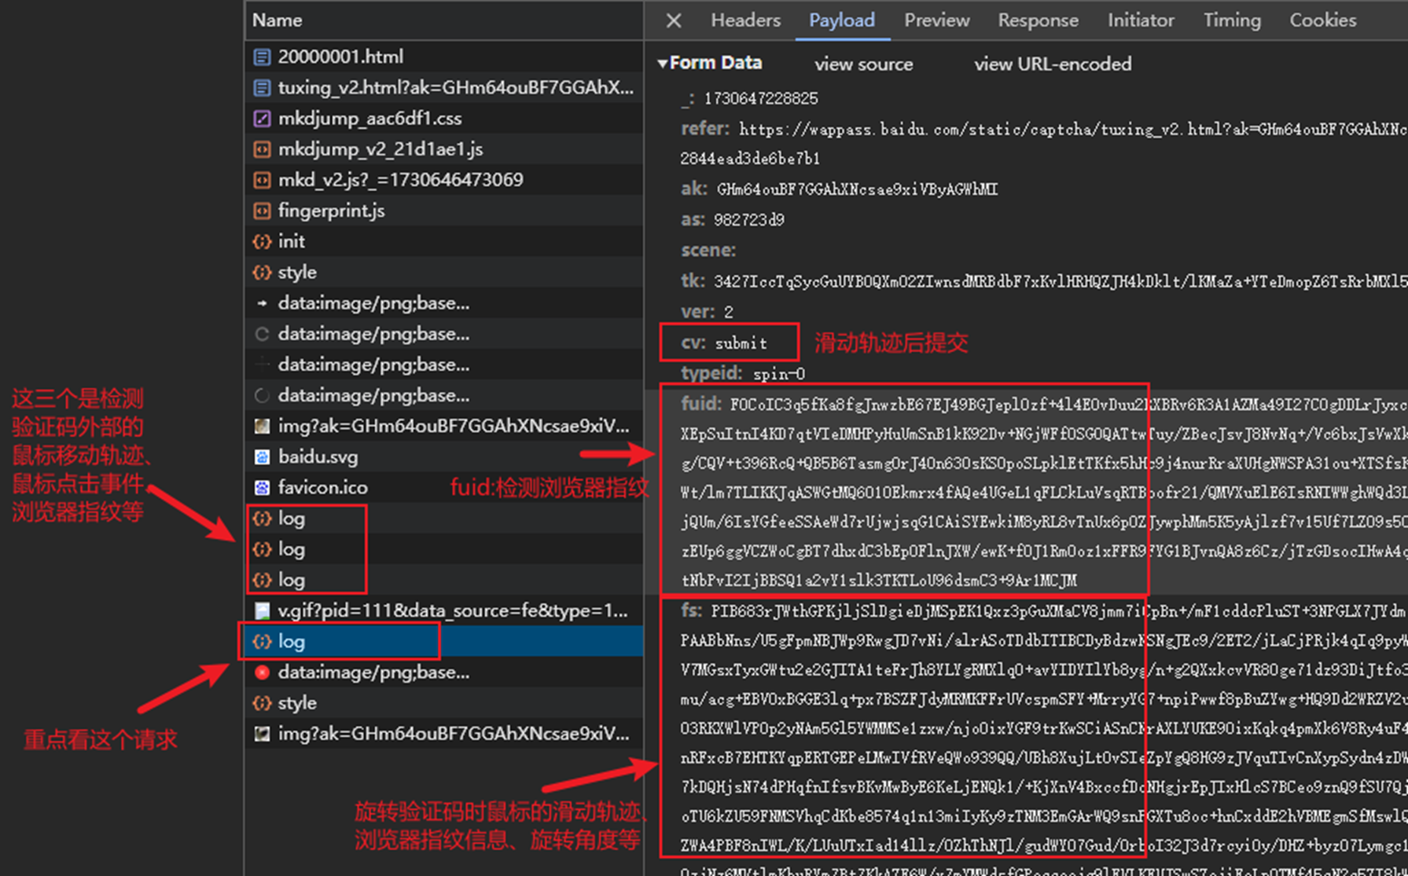Click the red dot icon beside data:image/png row
This screenshot has width=1408, height=876.
click(262, 672)
